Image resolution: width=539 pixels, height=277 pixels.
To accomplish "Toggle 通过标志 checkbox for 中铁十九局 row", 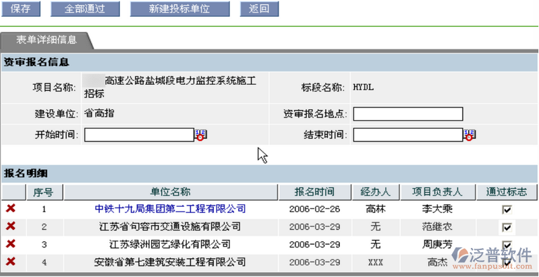I will click(x=507, y=210).
